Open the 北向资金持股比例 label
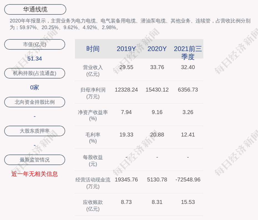Screen dimensions: 258x220 [x=35, y=102]
